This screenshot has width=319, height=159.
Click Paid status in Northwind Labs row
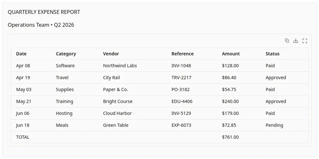pyautogui.click(x=270, y=66)
